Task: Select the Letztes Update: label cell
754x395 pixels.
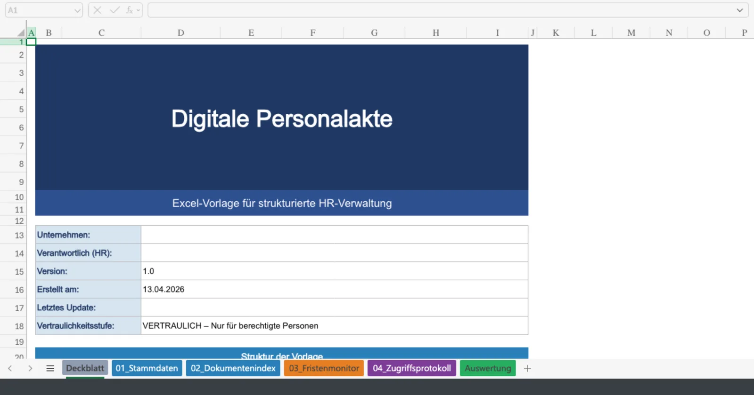Action: pos(88,308)
